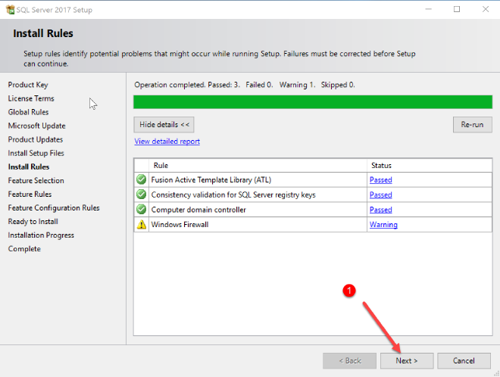Click green check icon beside Fusion ATL rule
500x377 pixels.
[141, 180]
